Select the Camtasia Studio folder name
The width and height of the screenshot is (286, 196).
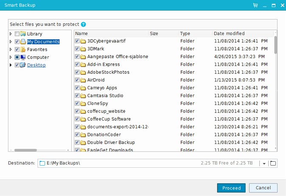tap(105, 96)
